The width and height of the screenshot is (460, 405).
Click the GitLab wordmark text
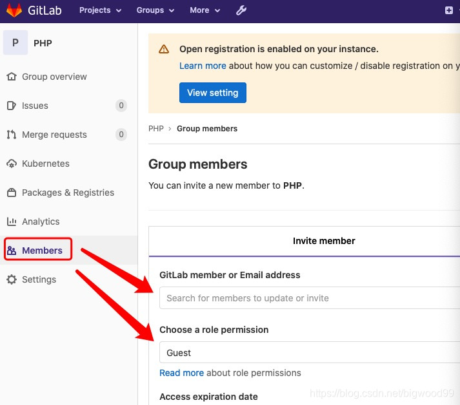click(x=45, y=10)
